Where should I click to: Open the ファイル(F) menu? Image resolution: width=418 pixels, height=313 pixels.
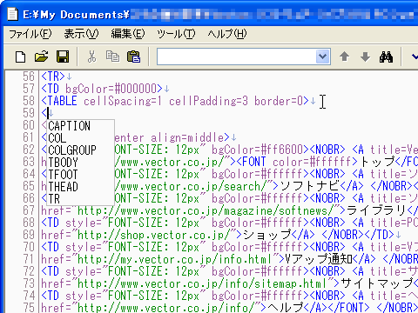[x=30, y=34]
